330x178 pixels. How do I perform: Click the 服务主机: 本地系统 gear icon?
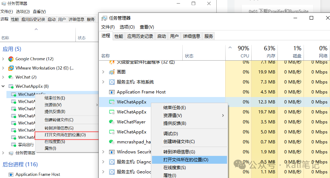pyautogui.click(x=112, y=82)
